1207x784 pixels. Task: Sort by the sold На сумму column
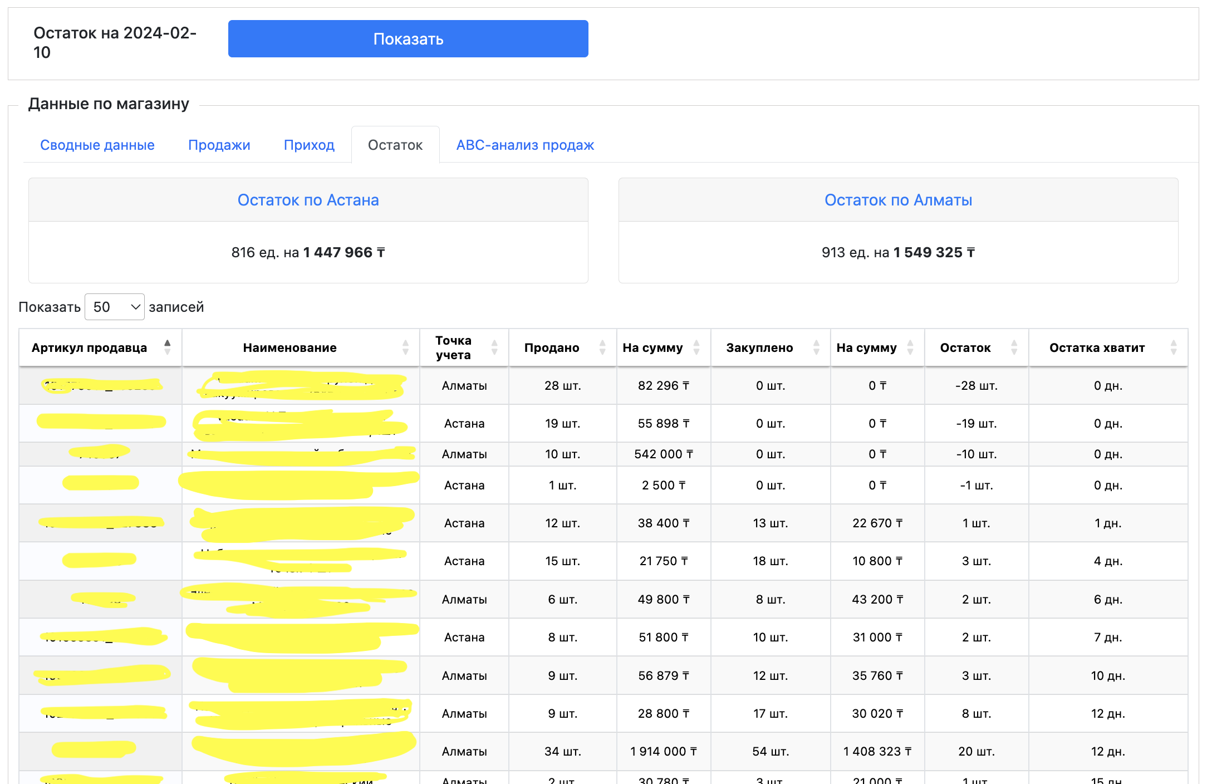664,347
